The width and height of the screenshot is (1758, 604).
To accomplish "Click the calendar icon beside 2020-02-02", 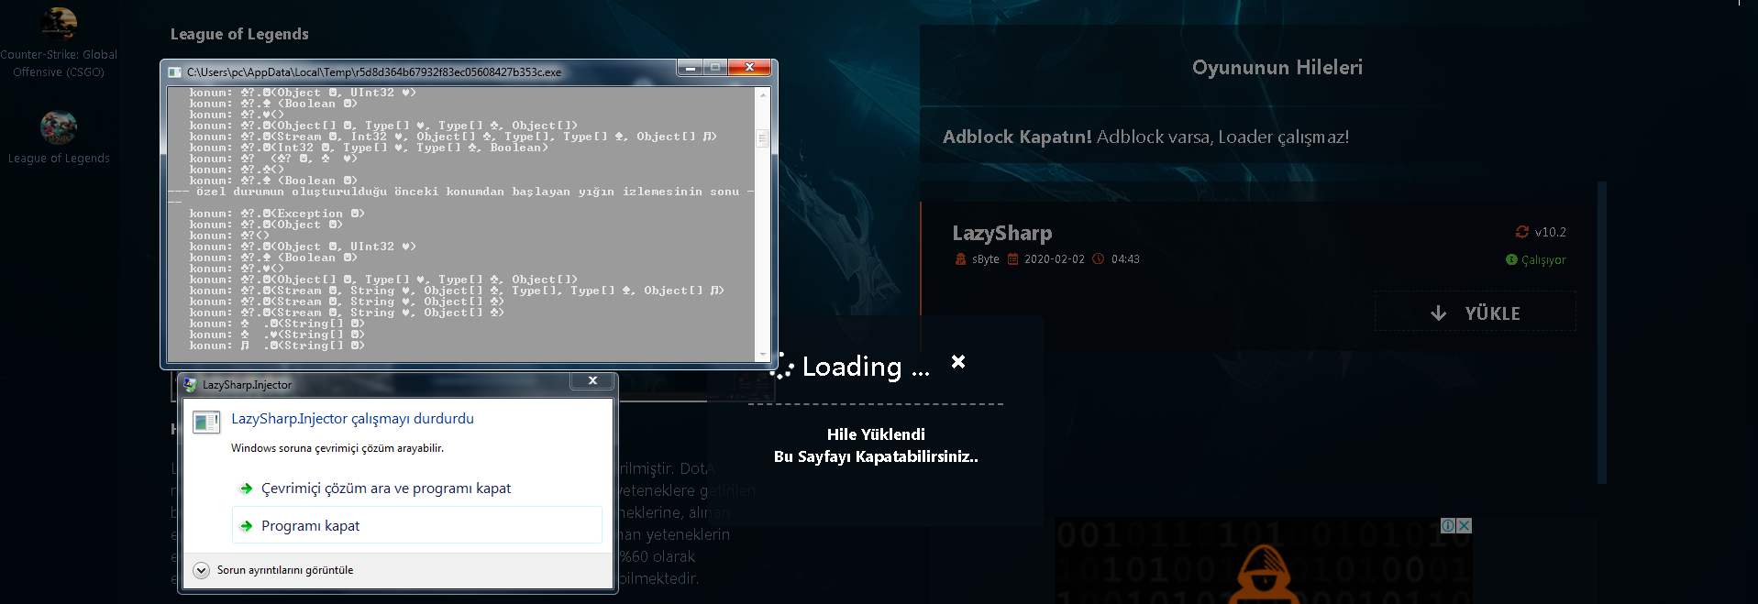I will click(x=1013, y=259).
